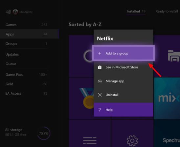Open the file folder app tile
The width and height of the screenshot is (180, 147).
click(x=167, y=56)
